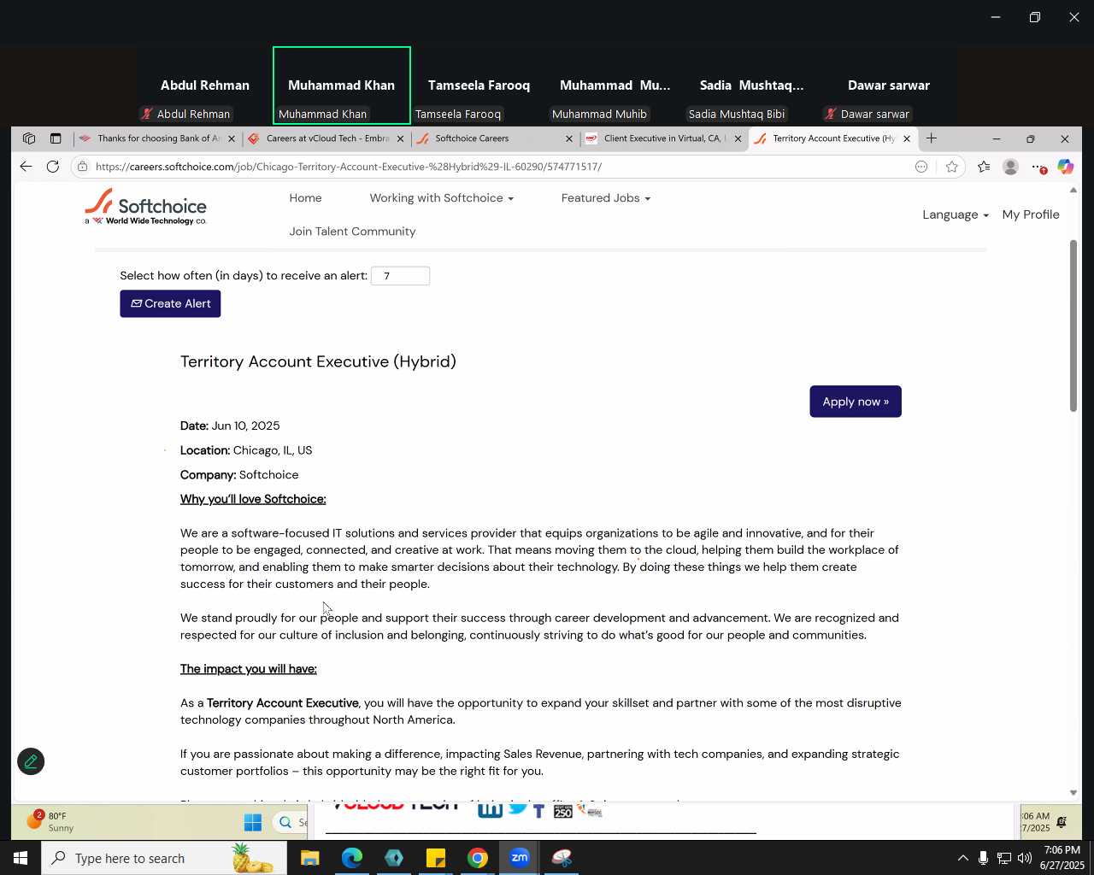Close the Thanks for choosing Bank tab

231,138
